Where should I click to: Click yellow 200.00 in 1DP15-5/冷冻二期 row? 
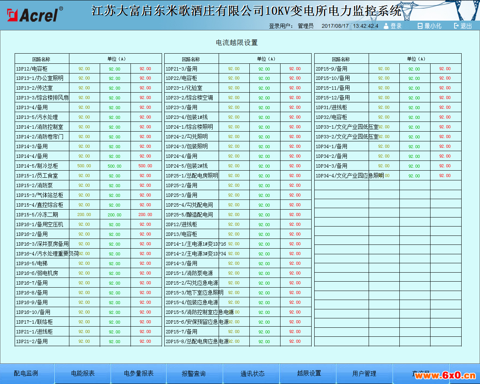[84, 214]
